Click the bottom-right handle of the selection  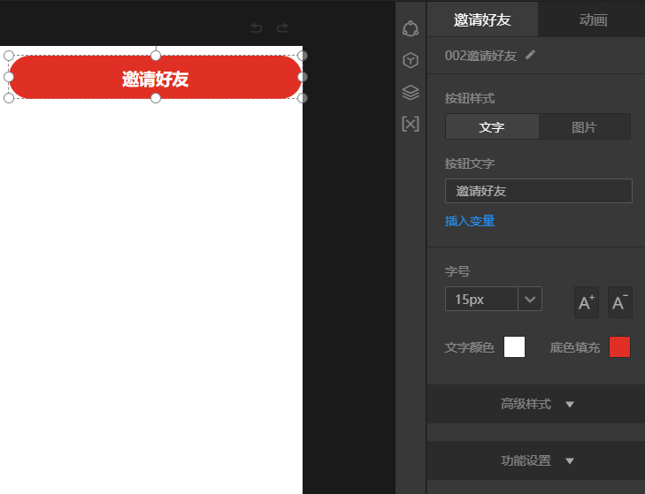[x=303, y=98]
